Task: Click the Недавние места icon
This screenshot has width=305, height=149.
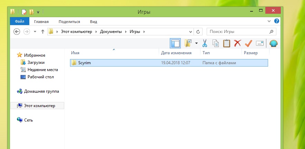Action: (x=23, y=69)
